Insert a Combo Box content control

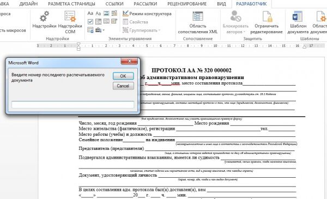(98, 21)
